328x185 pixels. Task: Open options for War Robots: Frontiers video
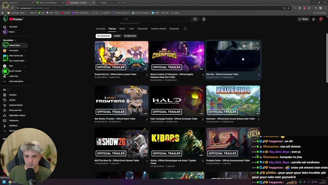point(147,119)
